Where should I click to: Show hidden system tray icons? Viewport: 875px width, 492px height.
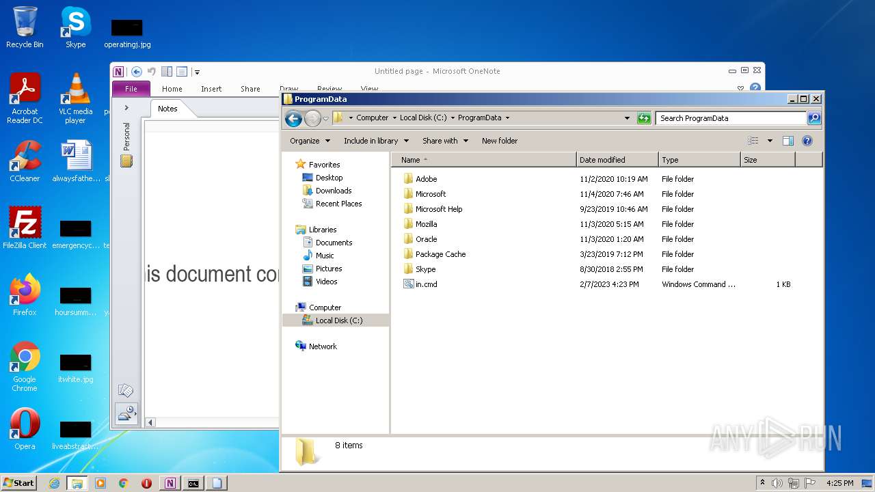click(762, 483)
